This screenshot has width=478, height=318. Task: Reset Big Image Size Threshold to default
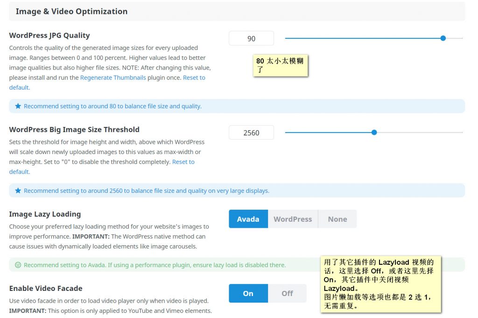183,162
